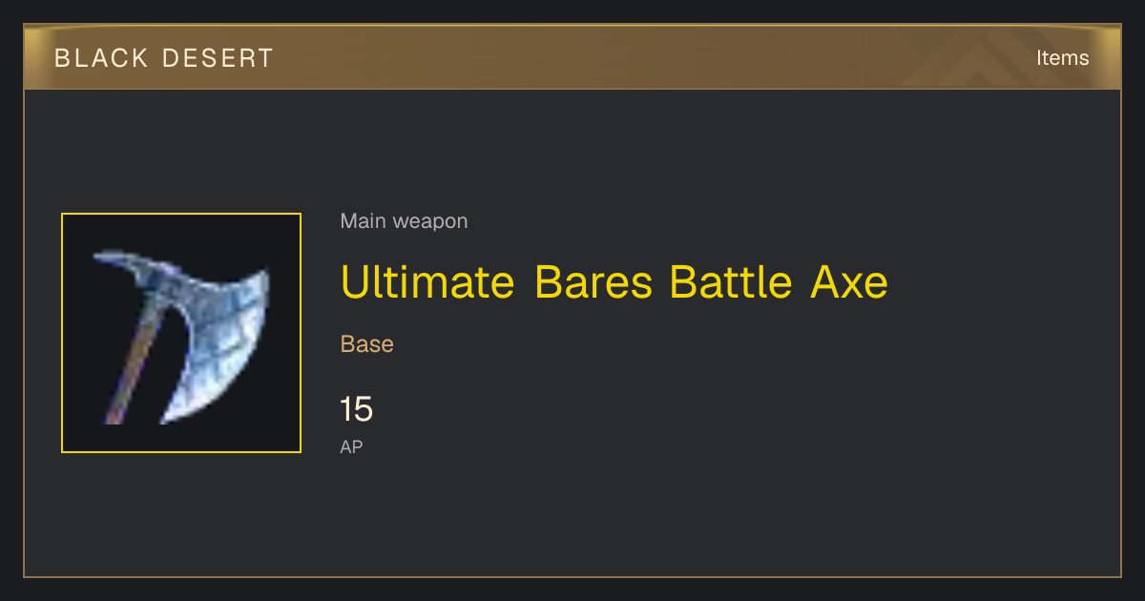The height and width of the screenshot is (601, 1145).
Task: Click the word Ultimate in item name
Action: tap(428, 282)
